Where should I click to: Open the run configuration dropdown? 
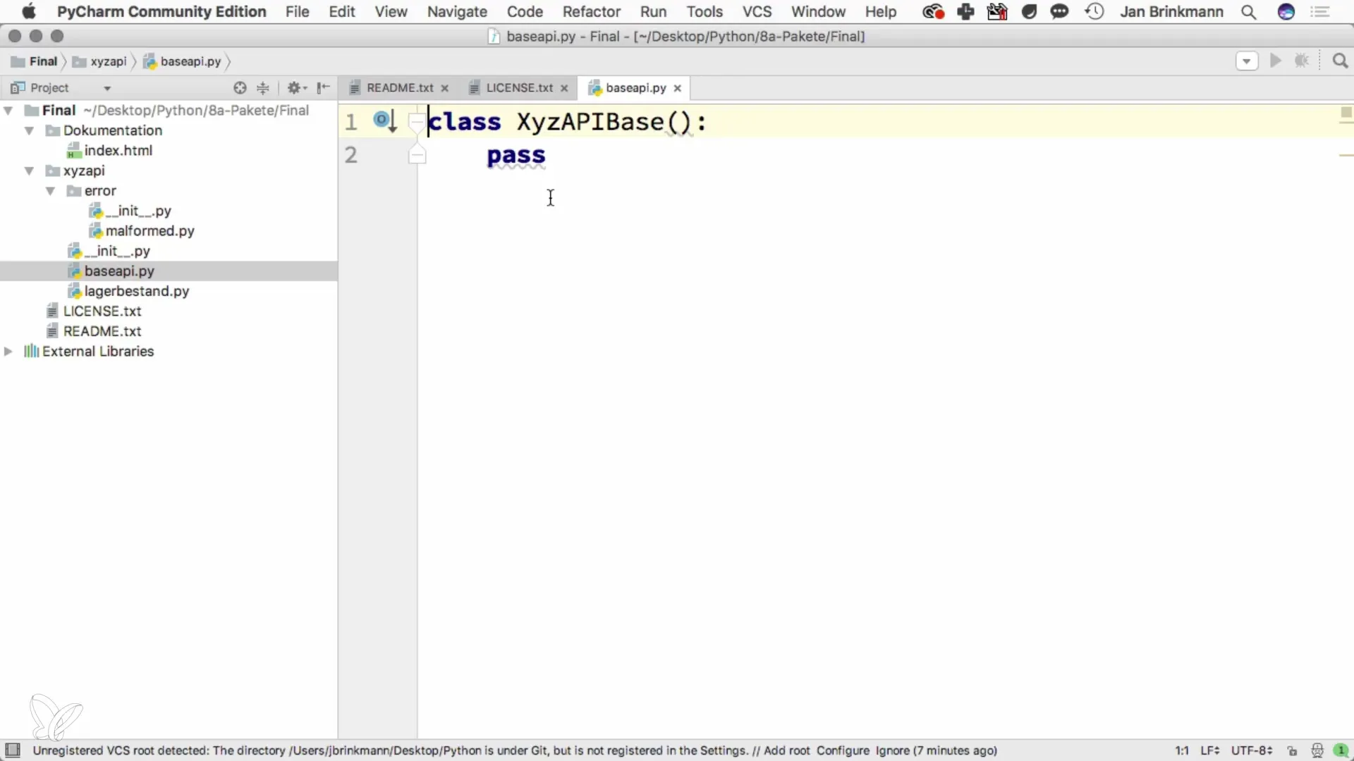[x=1246, y=61]
